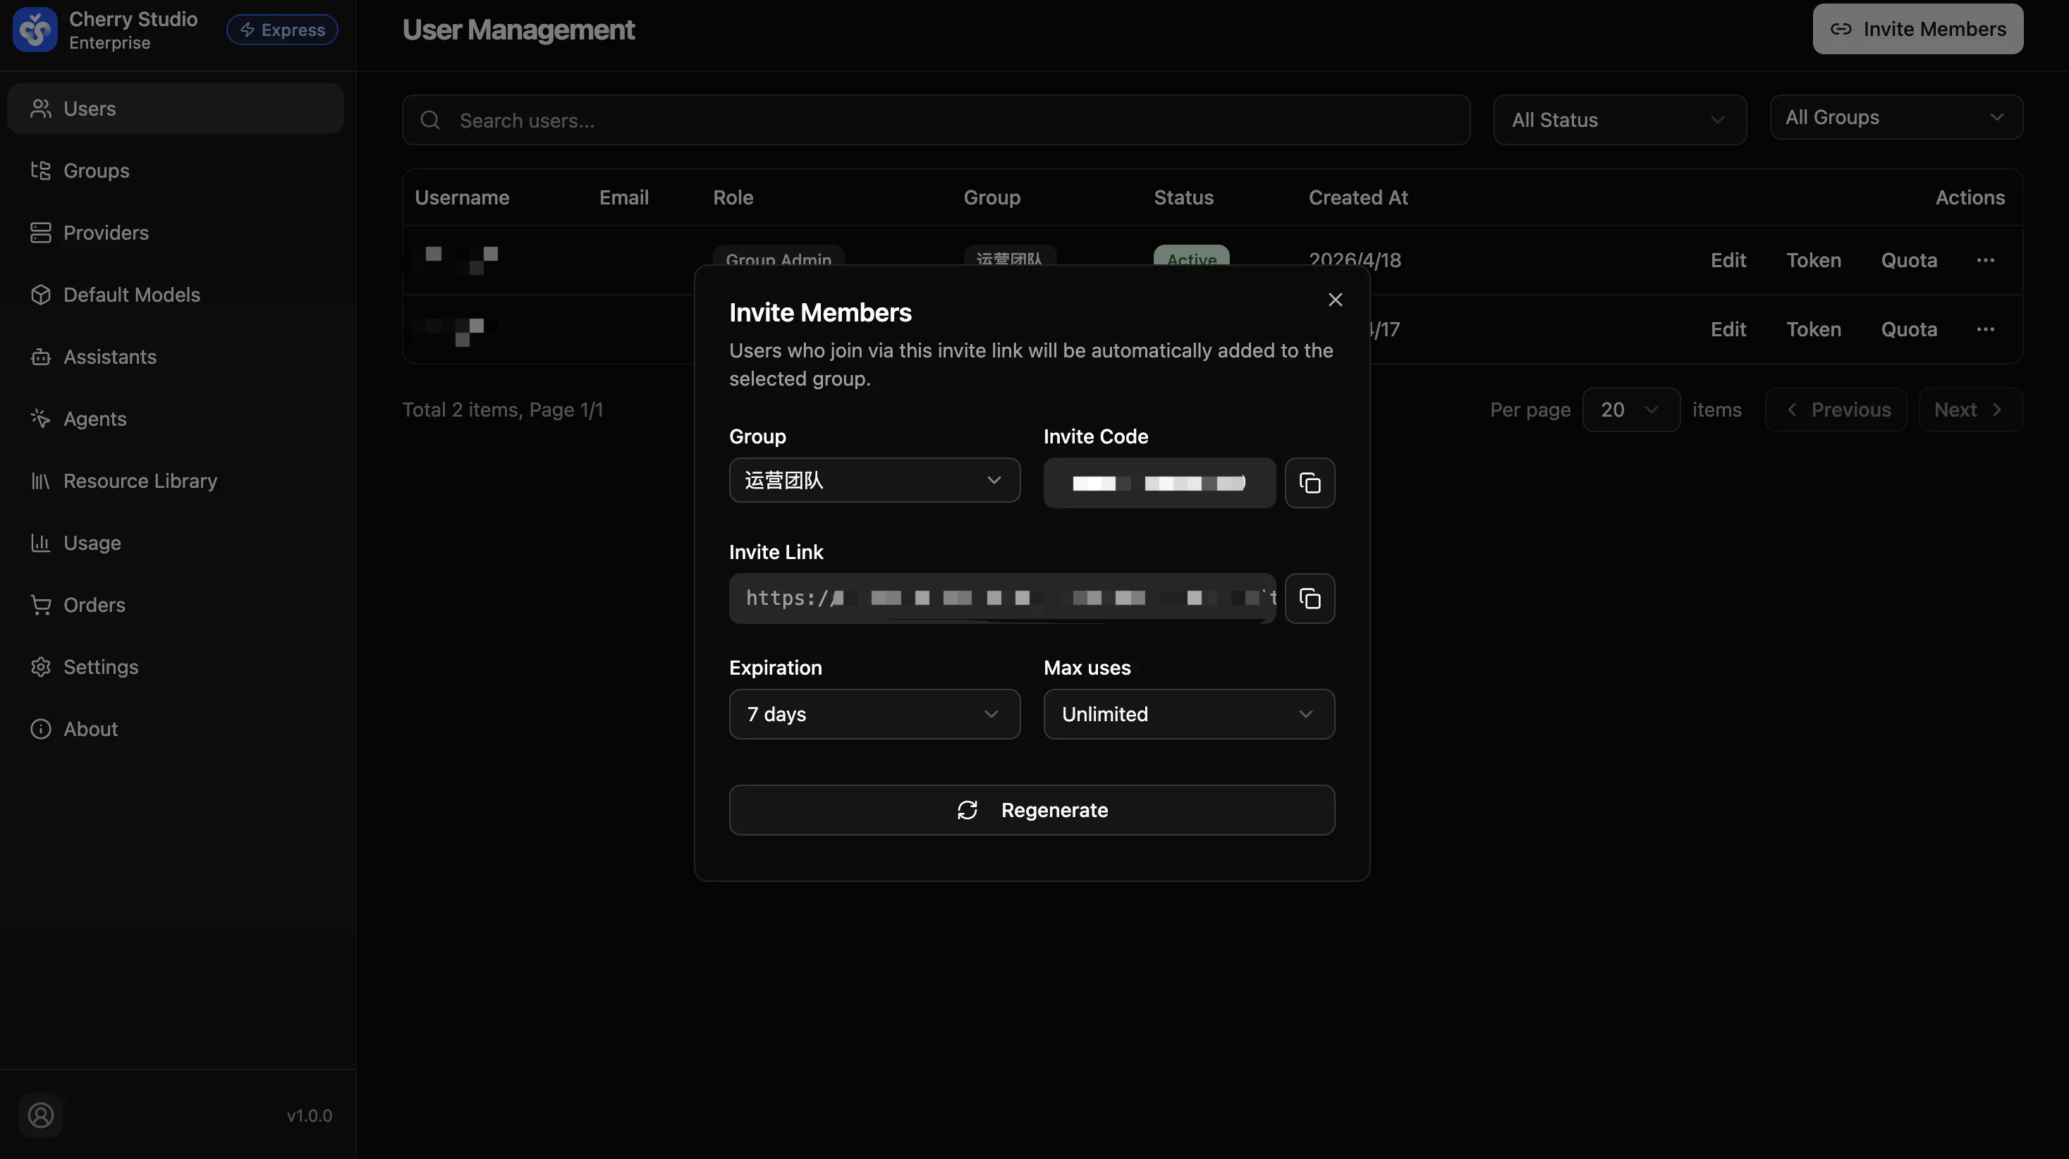Open Providers in the sidebar
This screenshot has width=2069, height=1159.
(x=175, y=232)
